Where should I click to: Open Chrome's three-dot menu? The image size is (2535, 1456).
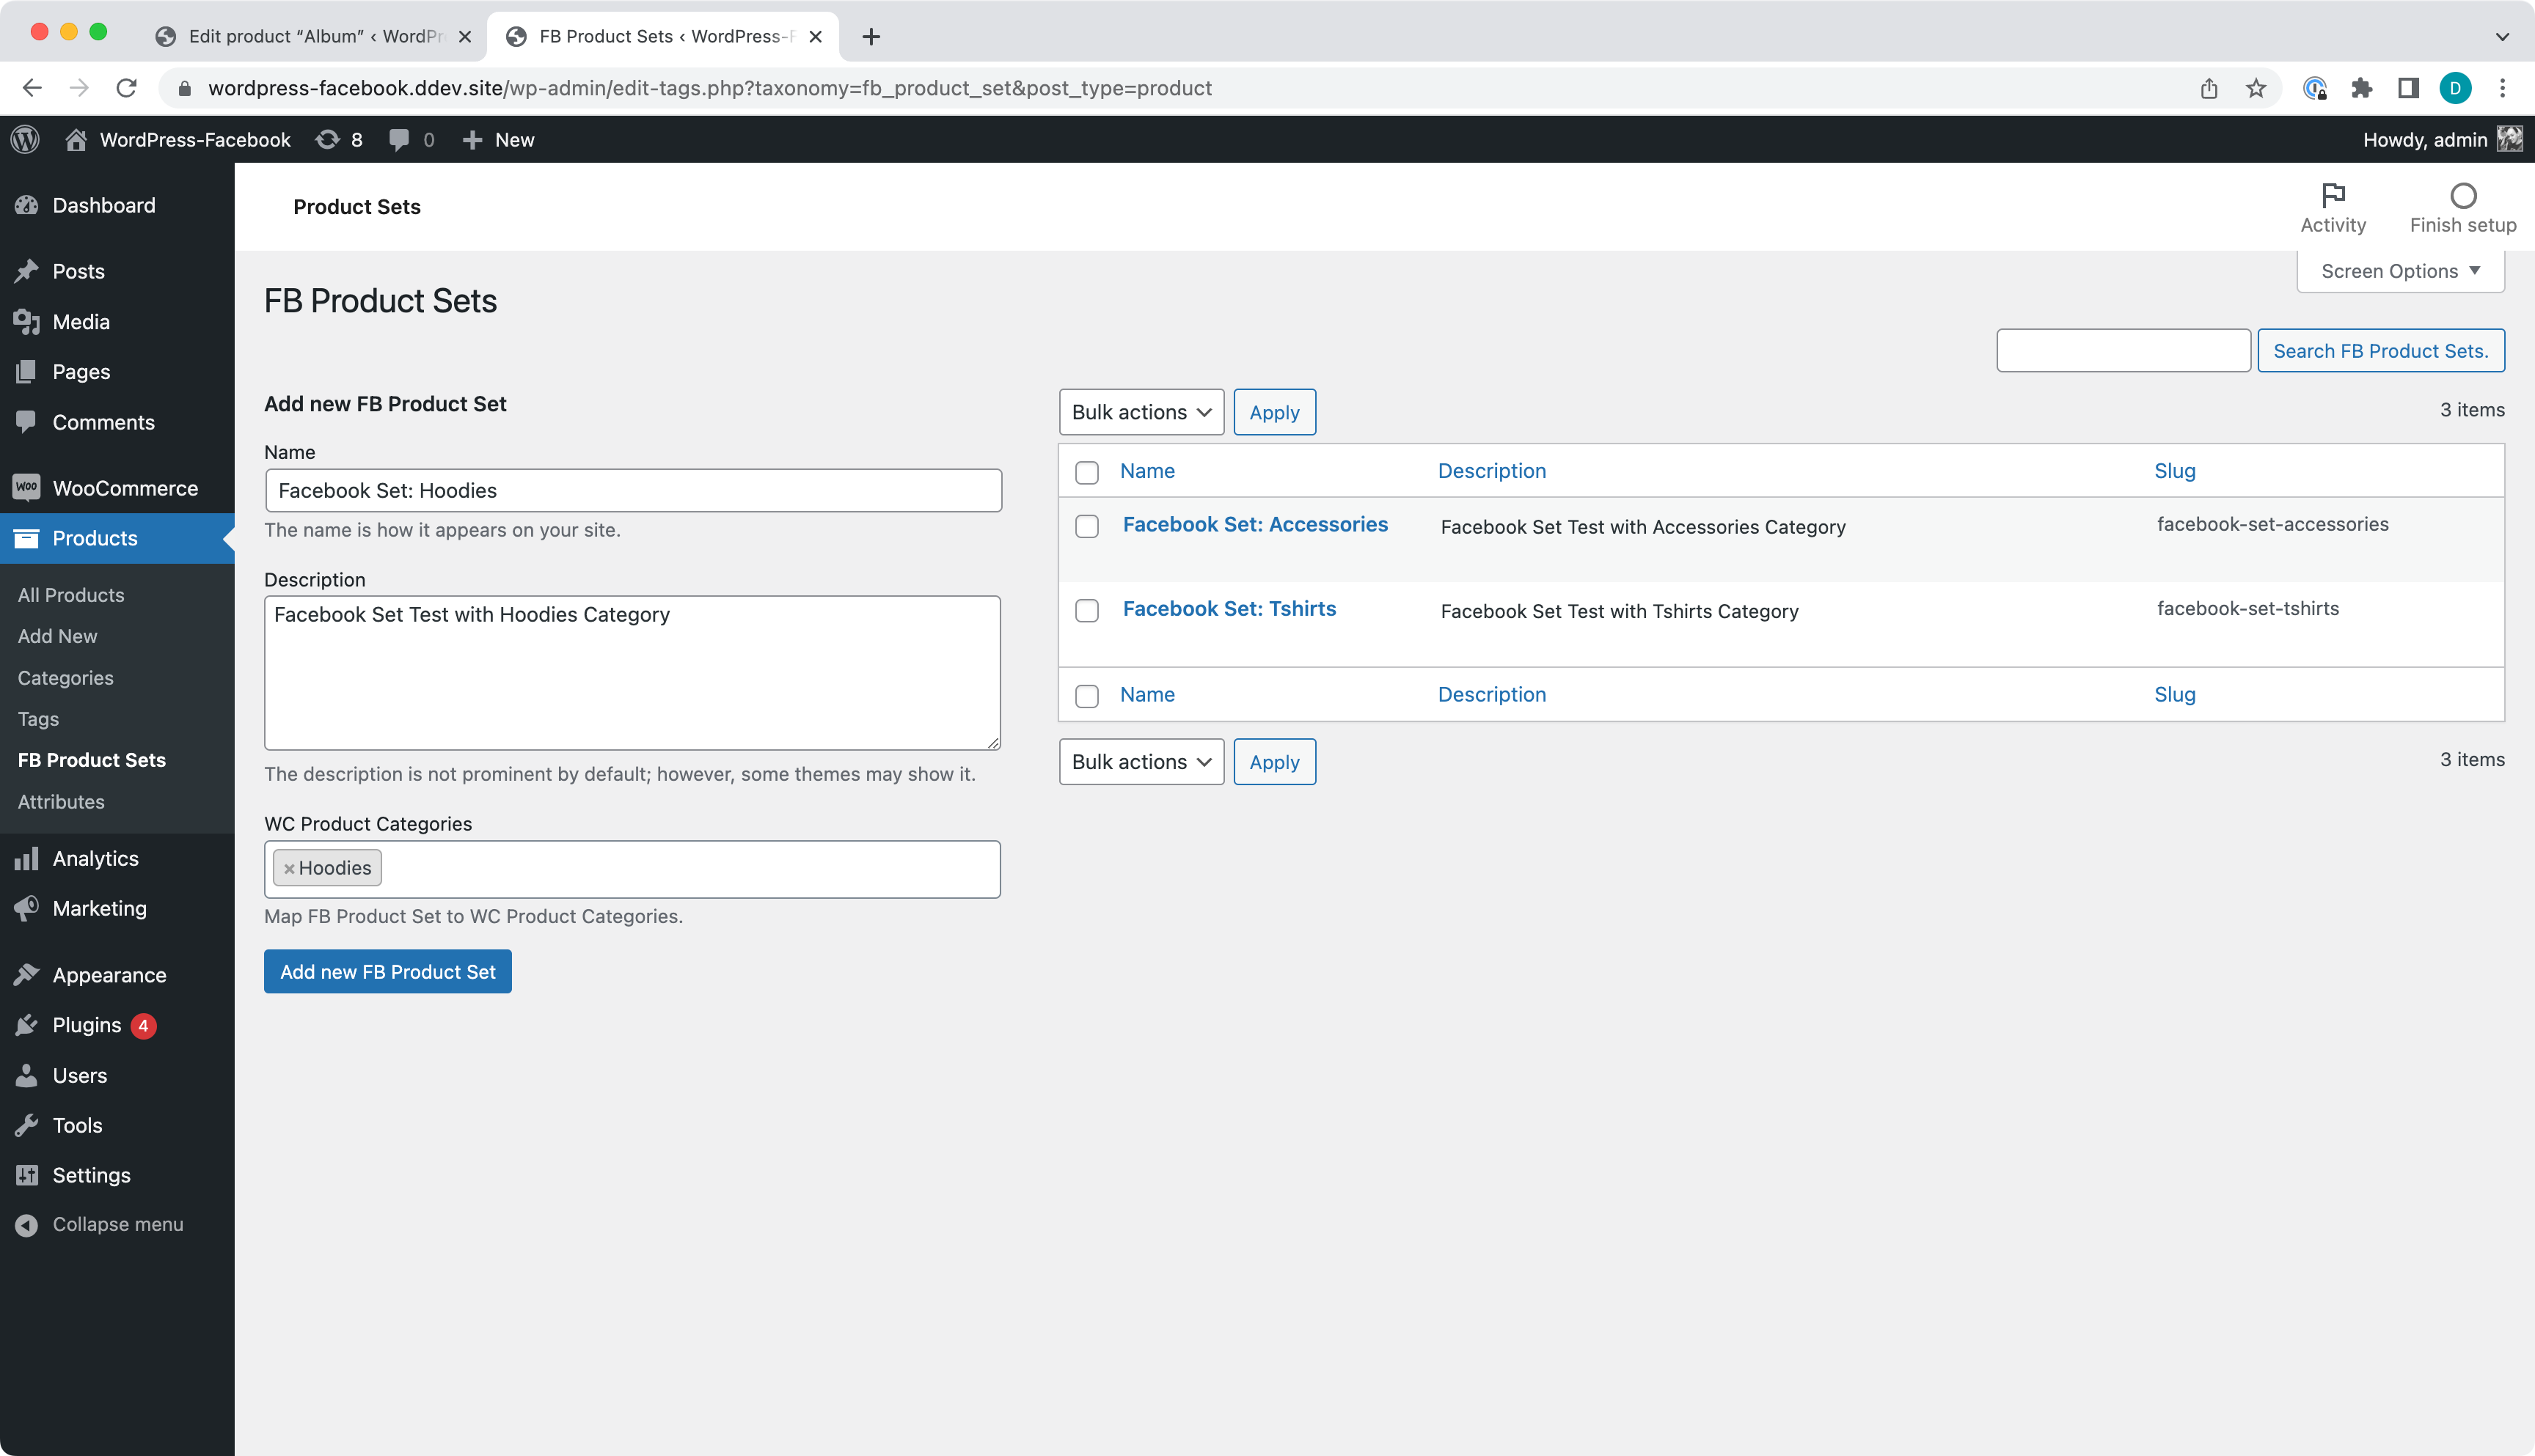pyautogui.click(x=2502, y=88)
